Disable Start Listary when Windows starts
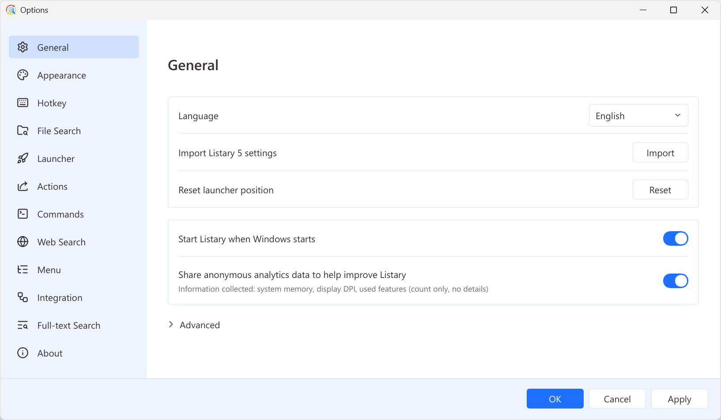 tap(676, 239)
